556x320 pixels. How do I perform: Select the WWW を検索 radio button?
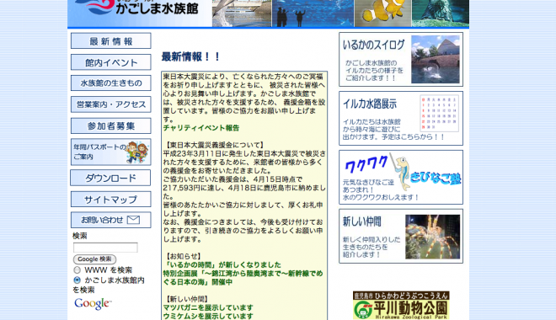tap(77, 270)
